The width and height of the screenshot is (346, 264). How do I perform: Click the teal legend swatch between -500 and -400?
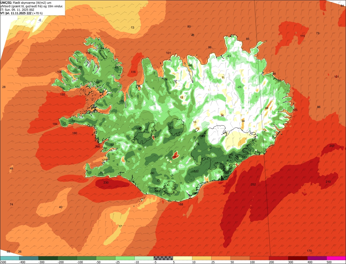tap(9, 258)
